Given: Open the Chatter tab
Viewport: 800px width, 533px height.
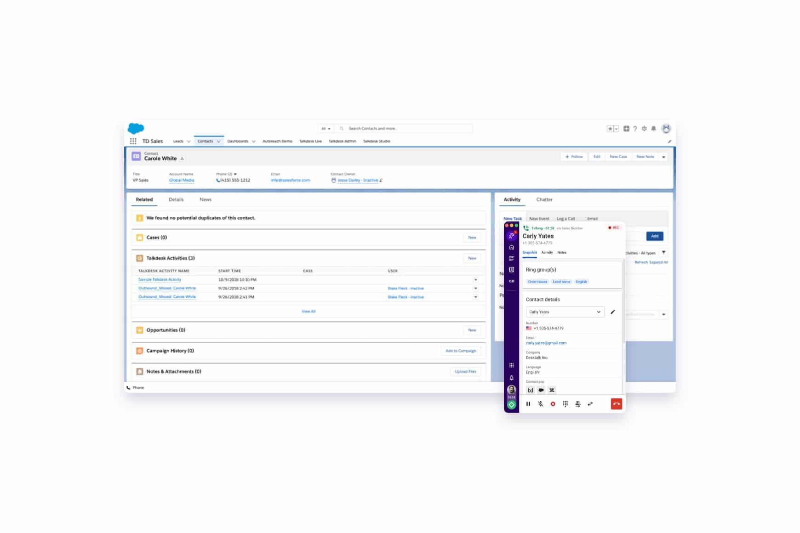Looking at the screenshot, I should (544, 199).
